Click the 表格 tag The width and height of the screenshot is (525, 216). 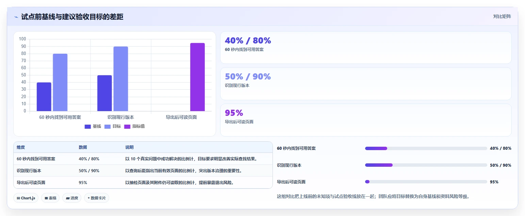(x=50, y=198)
